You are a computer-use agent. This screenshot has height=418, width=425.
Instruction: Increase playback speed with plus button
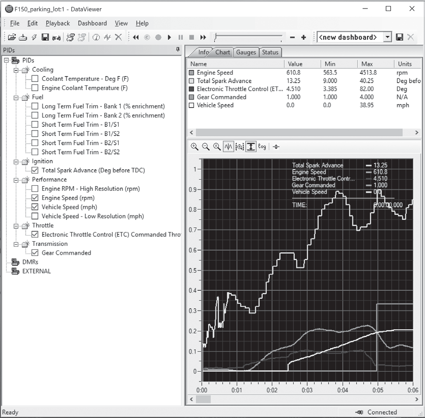[x=303, y=38]
